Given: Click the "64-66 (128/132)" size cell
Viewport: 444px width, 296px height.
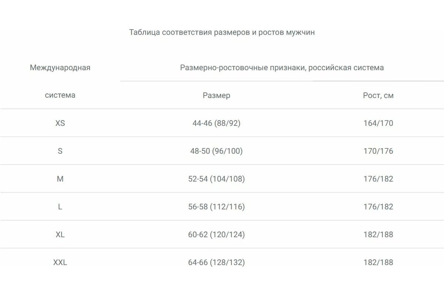Looking at the screenshot, I should (216, 262).
